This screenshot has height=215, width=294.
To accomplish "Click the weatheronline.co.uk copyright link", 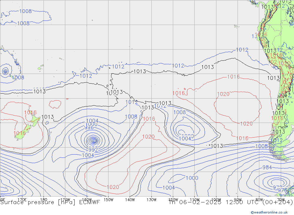I will [x=269, y=212].
